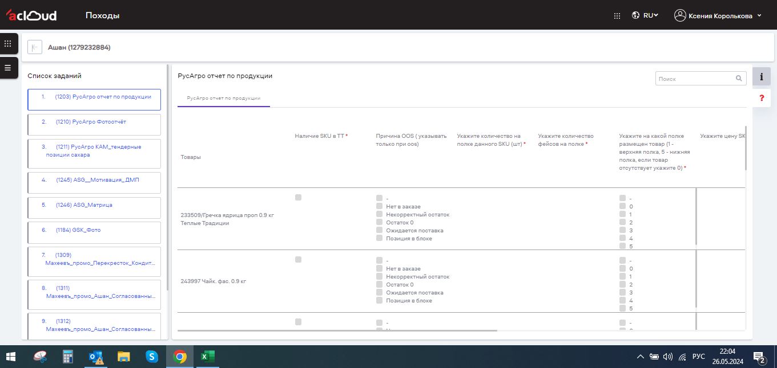This screenshot has height=368, width=777.
Task: Toggle the hamburger list sidebar button
Action: pyautogui.click(x=8, y=68)
